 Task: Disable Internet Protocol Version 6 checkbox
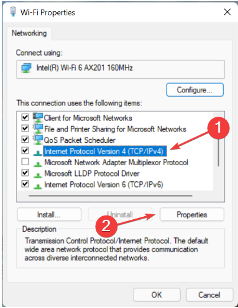(25, 184)
